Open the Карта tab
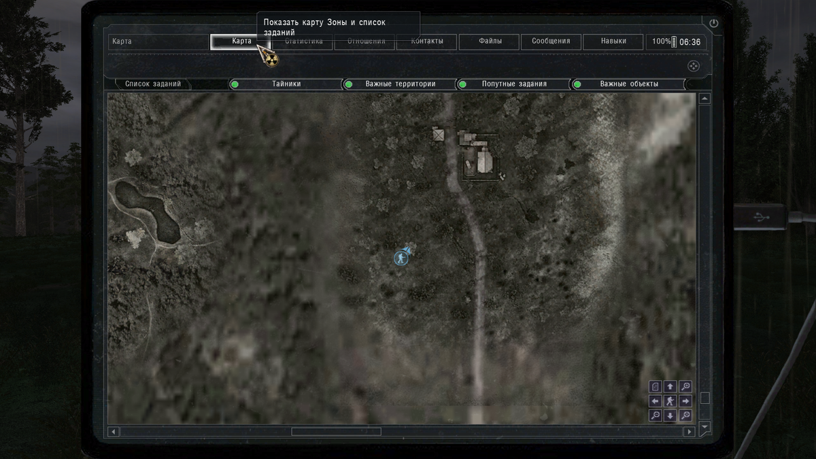Viewport: 816px width, 459px height. (241, 41)
